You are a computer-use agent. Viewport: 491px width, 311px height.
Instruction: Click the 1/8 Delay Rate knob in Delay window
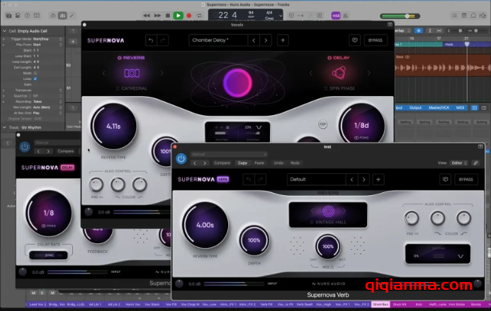[49, 213]
